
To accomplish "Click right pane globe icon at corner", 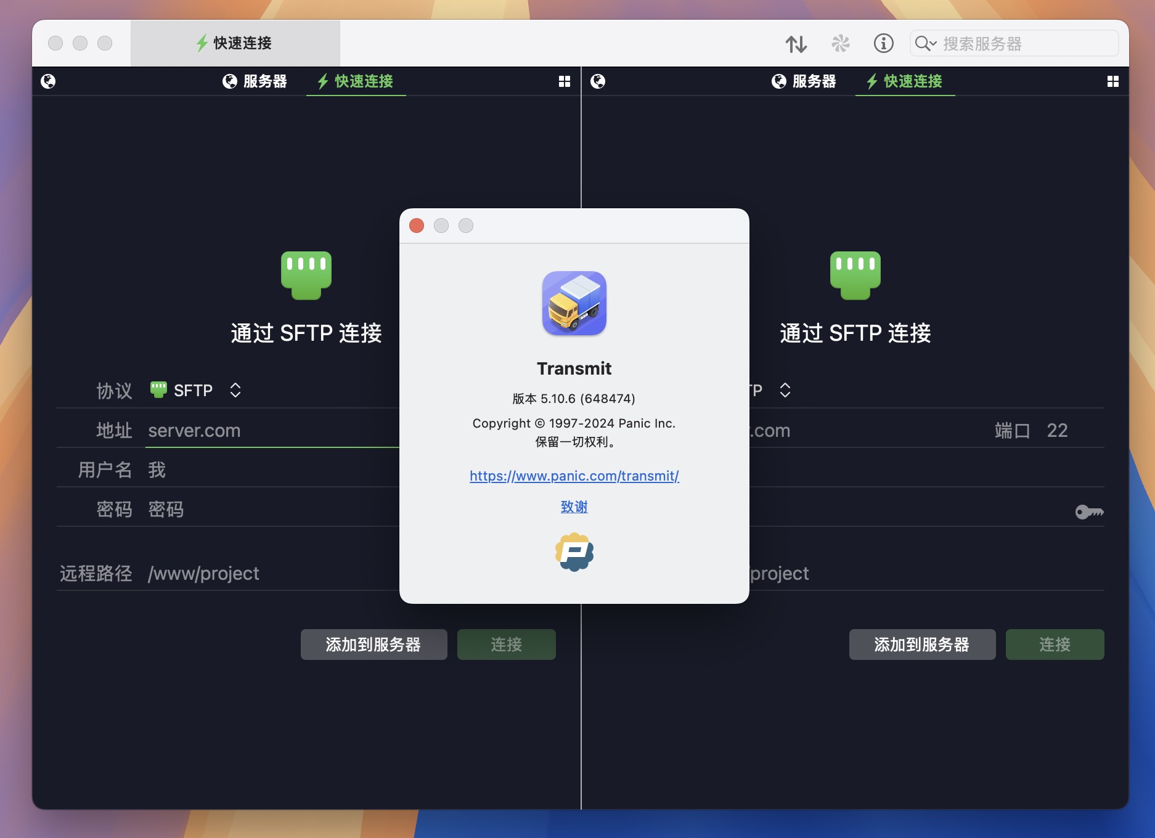I will 598,81.
